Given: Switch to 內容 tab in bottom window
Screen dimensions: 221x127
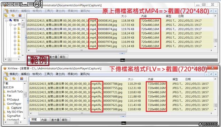Looking at the screenshot, I should coord(44,120).
